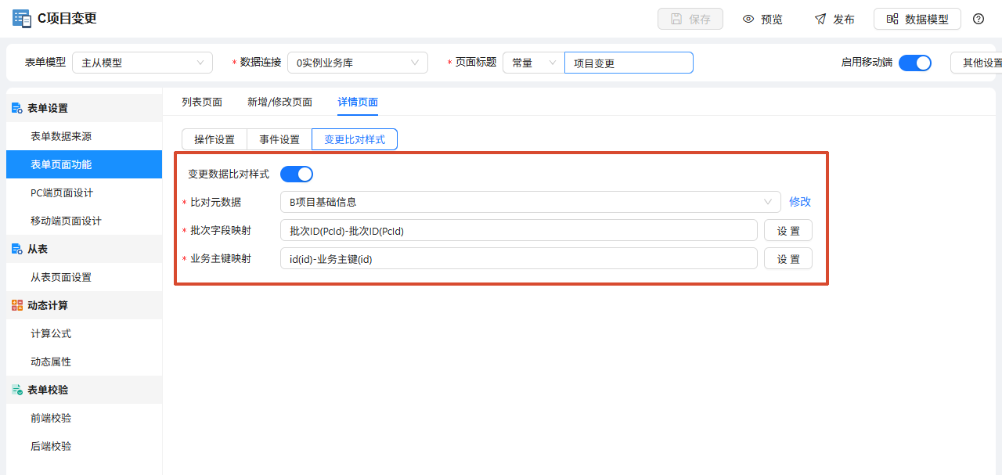Image resolution: width=1002 pixels, height=475 pixels.
Task: Switch to the 列表页面 tab
Action: (202, 102)
